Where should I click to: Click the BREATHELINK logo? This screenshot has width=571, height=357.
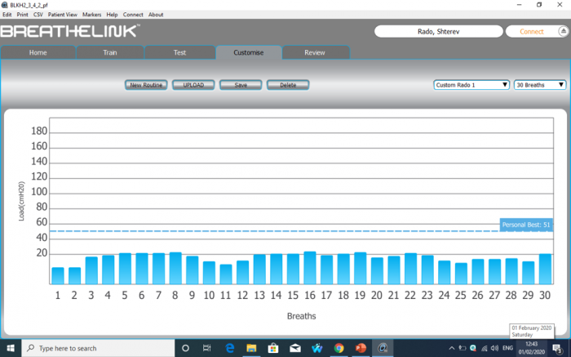[70, 31]
